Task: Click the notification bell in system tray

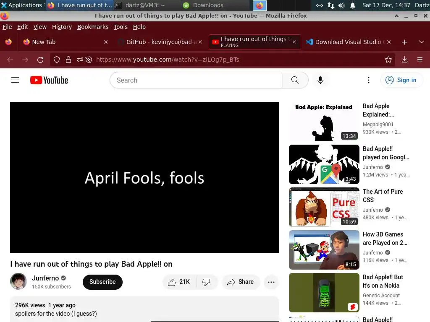Action: point(353,5)
